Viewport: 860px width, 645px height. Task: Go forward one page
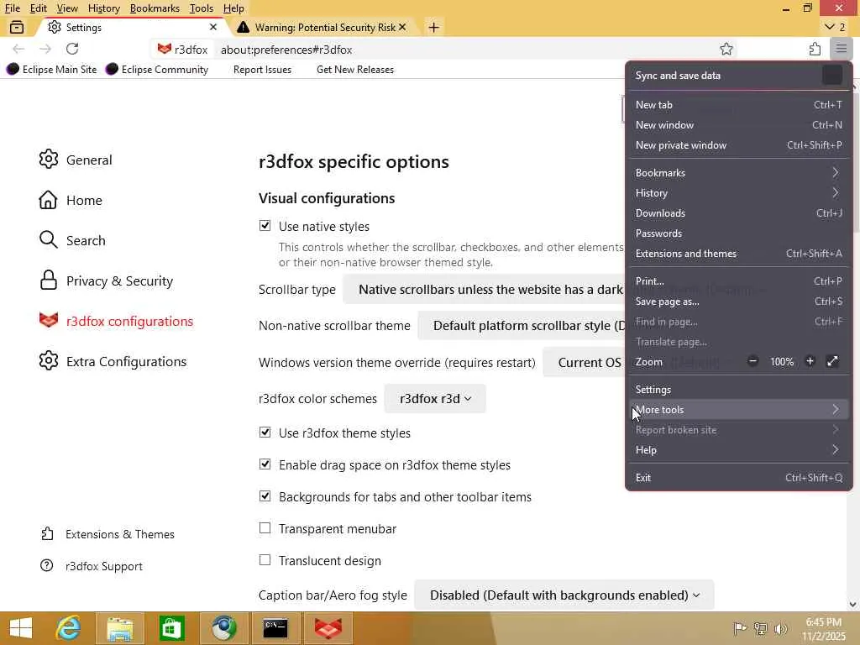[45, 50]
